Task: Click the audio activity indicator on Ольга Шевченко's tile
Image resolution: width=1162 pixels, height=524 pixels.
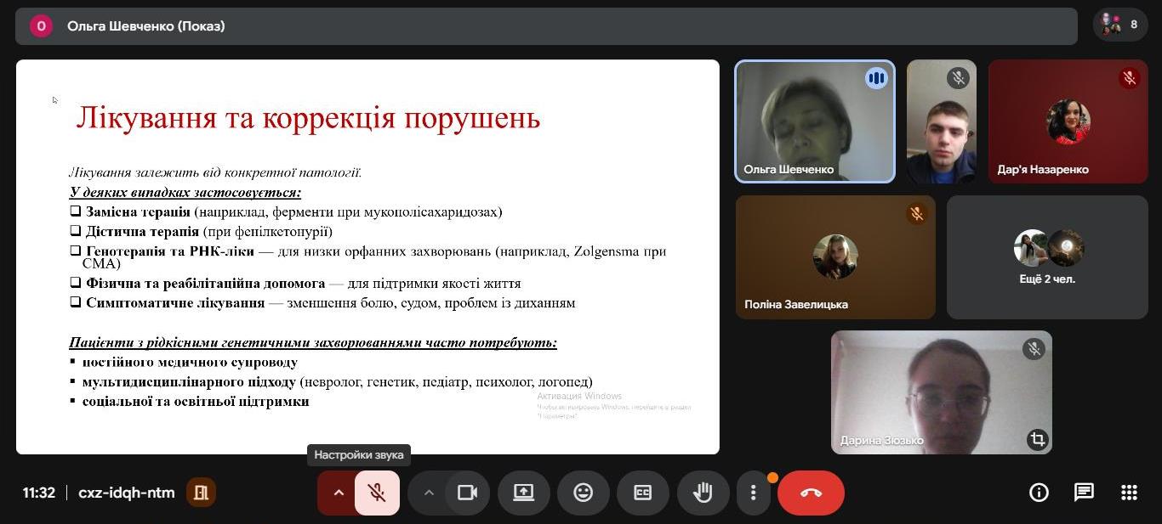Action: point(876,77)
